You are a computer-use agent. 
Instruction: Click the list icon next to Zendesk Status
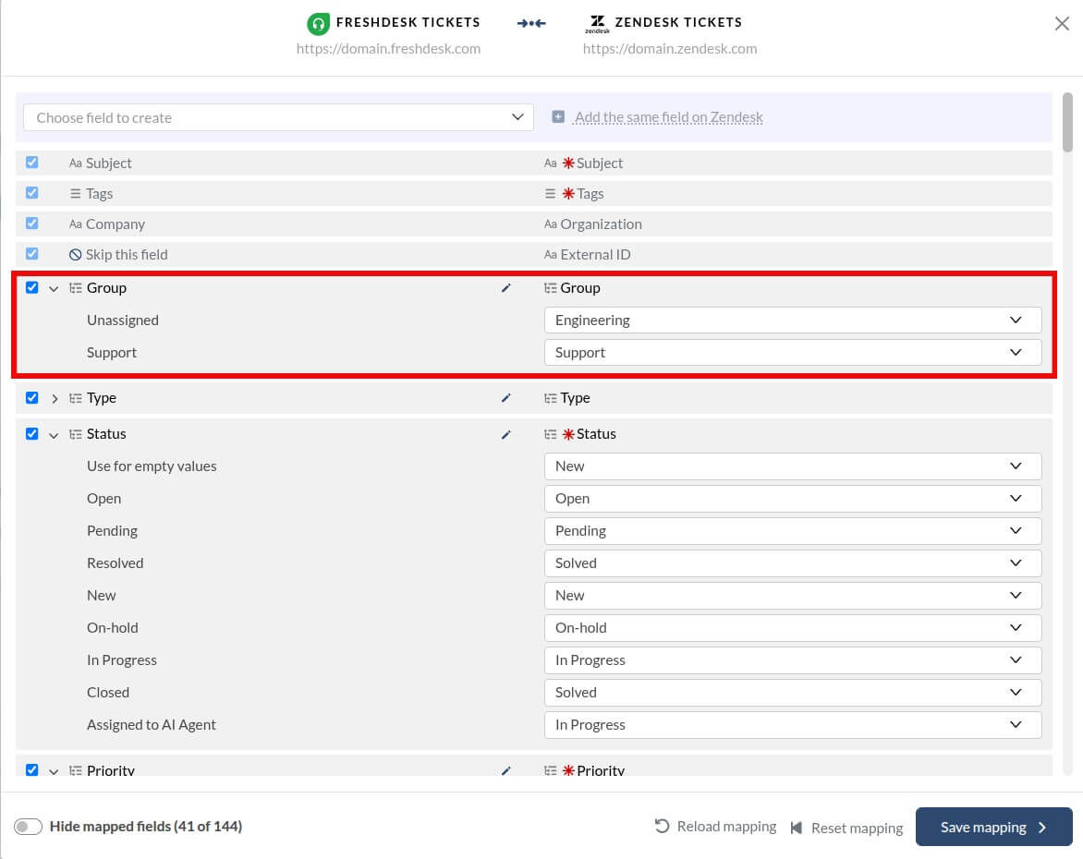(x=551, y=434)
